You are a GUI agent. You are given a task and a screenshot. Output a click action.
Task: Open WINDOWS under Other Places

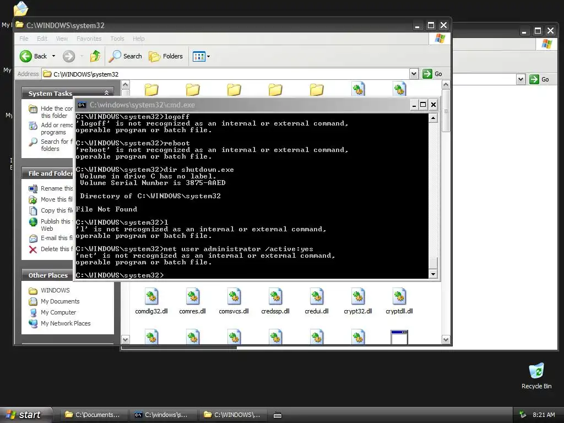pos(49,290)
